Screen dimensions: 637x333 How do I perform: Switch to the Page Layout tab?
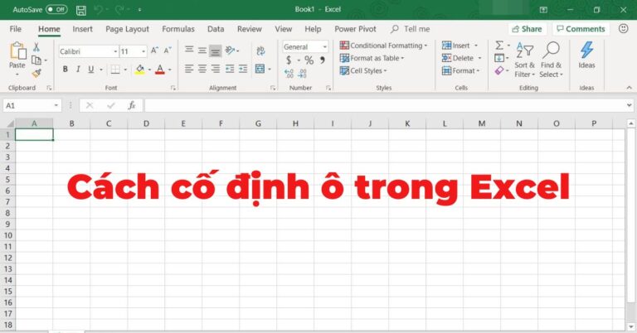click(x=127, y=29)
